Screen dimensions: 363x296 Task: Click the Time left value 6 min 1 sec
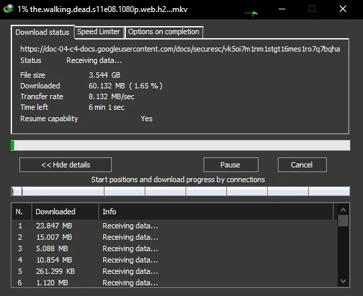(x=106, y=107)
